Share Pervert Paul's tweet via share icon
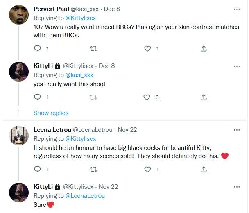 pyautogui.click(x=204, y=49)
